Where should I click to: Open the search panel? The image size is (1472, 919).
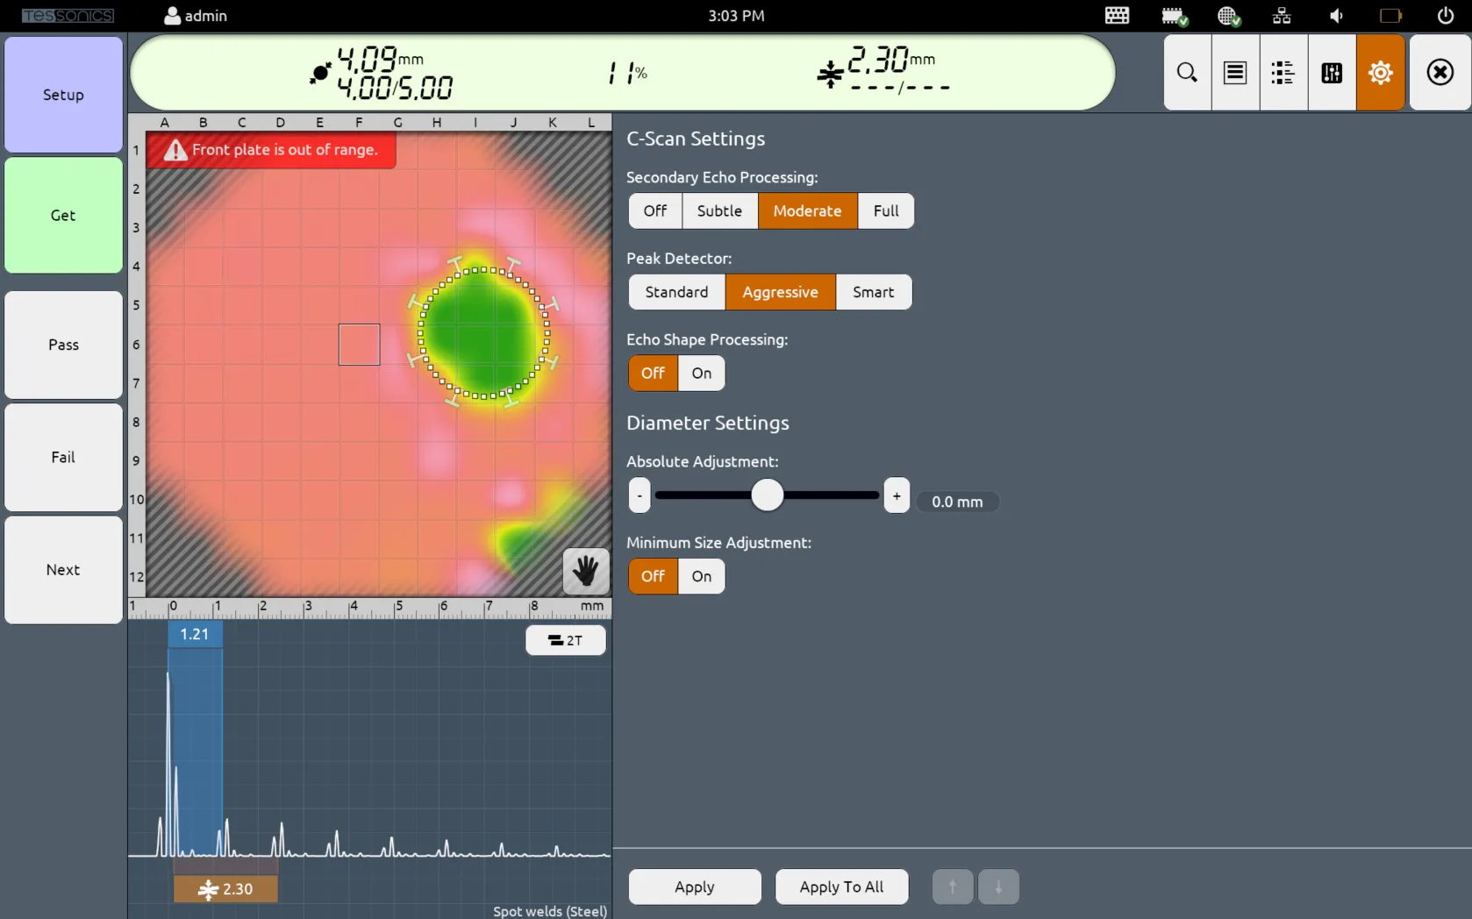[1186, 73]
